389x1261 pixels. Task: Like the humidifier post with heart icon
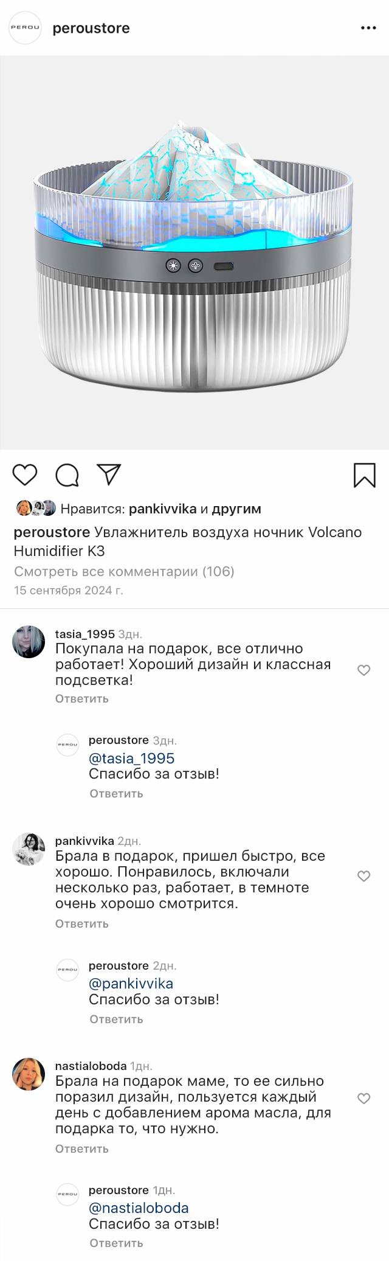(25, 474)
